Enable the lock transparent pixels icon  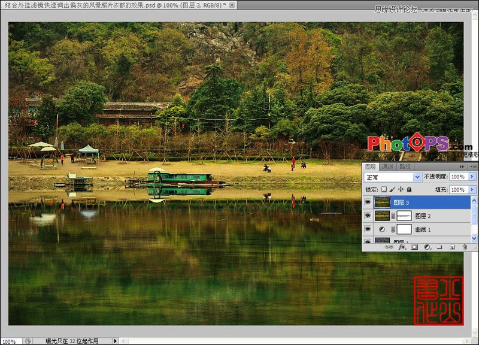coord(384,189)
